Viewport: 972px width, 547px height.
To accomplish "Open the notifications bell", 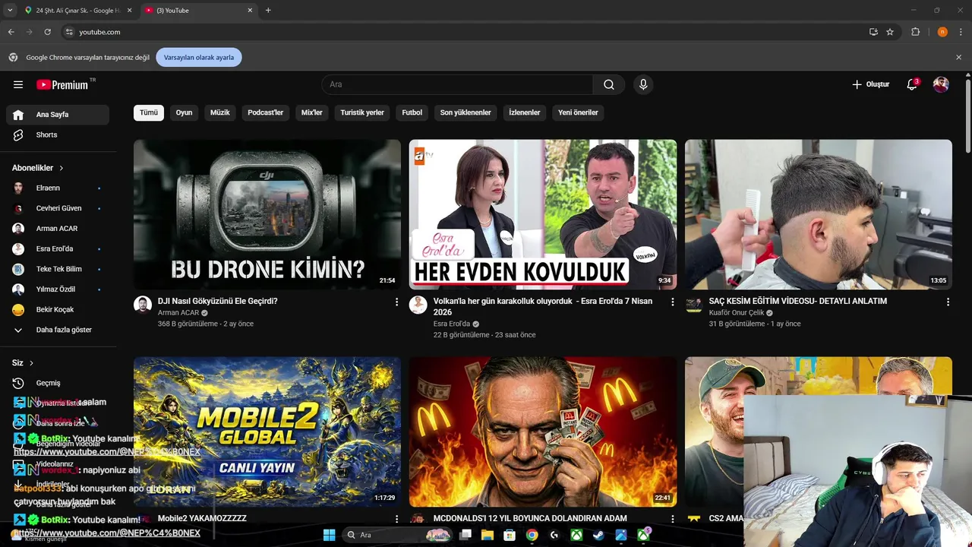I will (x=912, y=84).
